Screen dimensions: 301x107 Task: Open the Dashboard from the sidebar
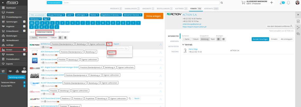pyautogui.click(x=11, y=8)
